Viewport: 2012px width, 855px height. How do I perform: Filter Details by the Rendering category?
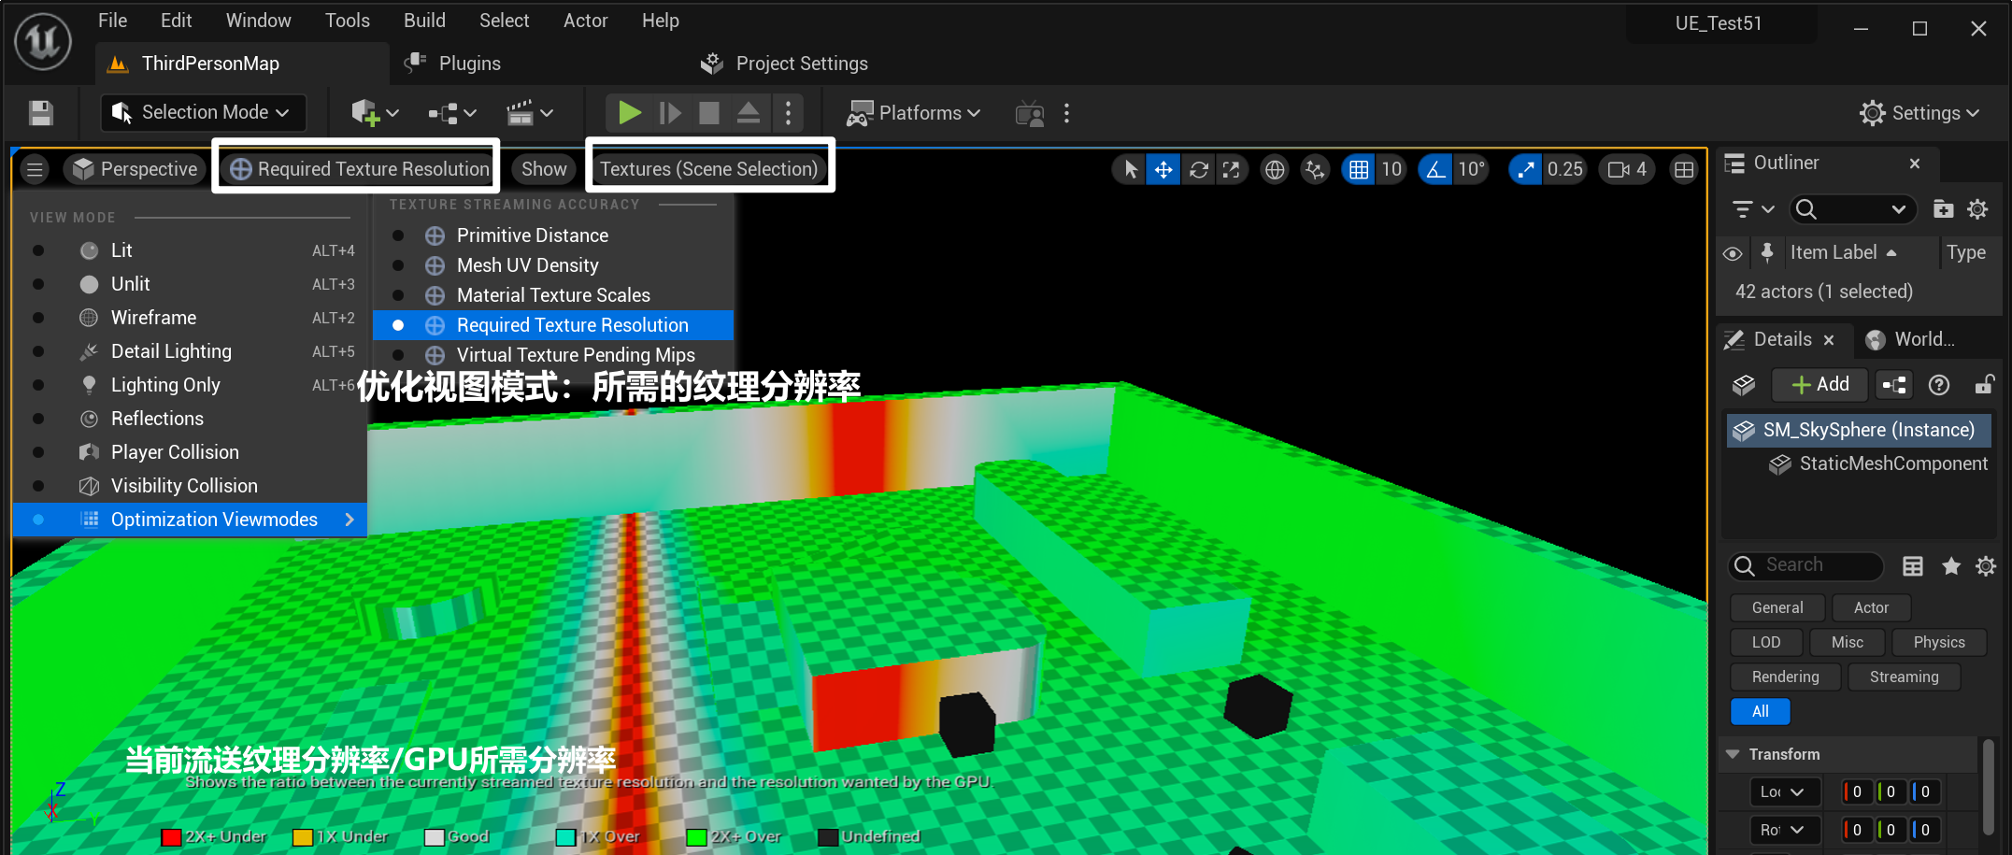coord(1785,677)
